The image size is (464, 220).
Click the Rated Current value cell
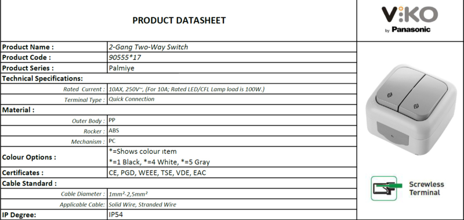tap(232, 89)
